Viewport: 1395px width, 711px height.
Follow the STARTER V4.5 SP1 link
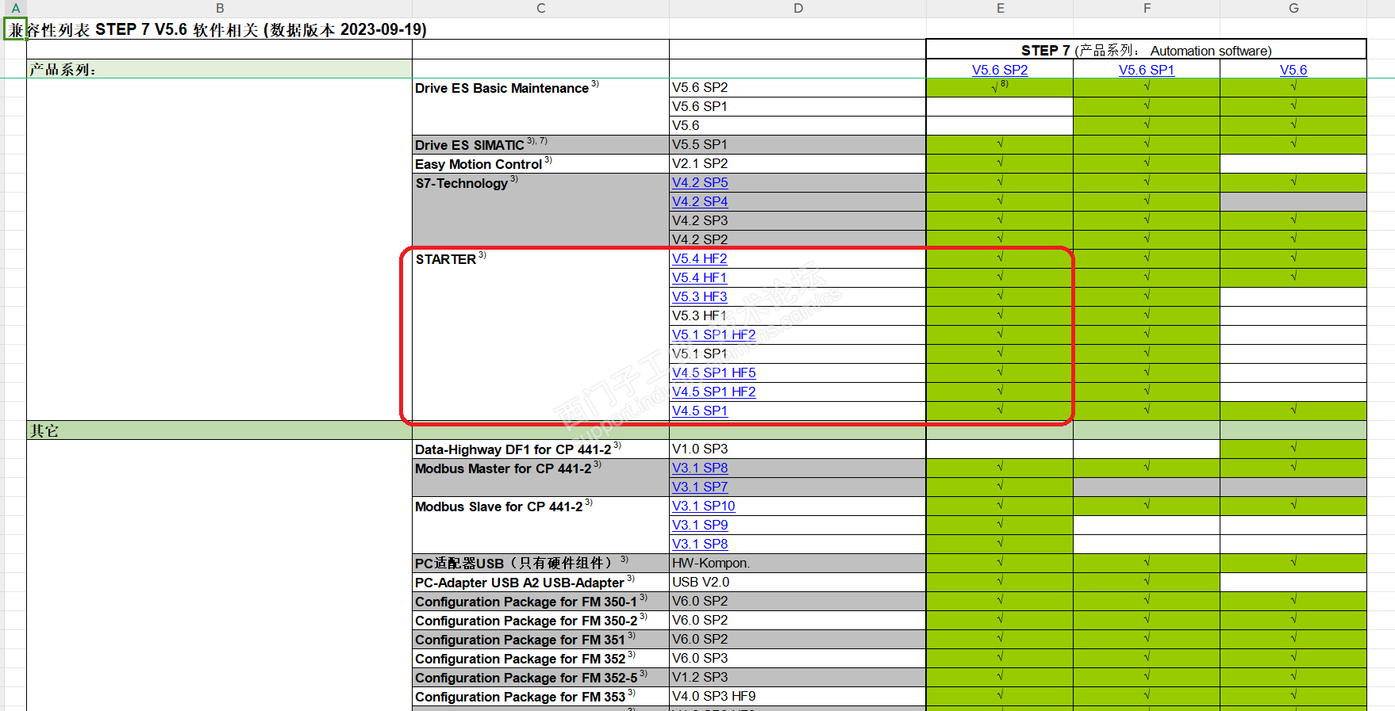700,411
